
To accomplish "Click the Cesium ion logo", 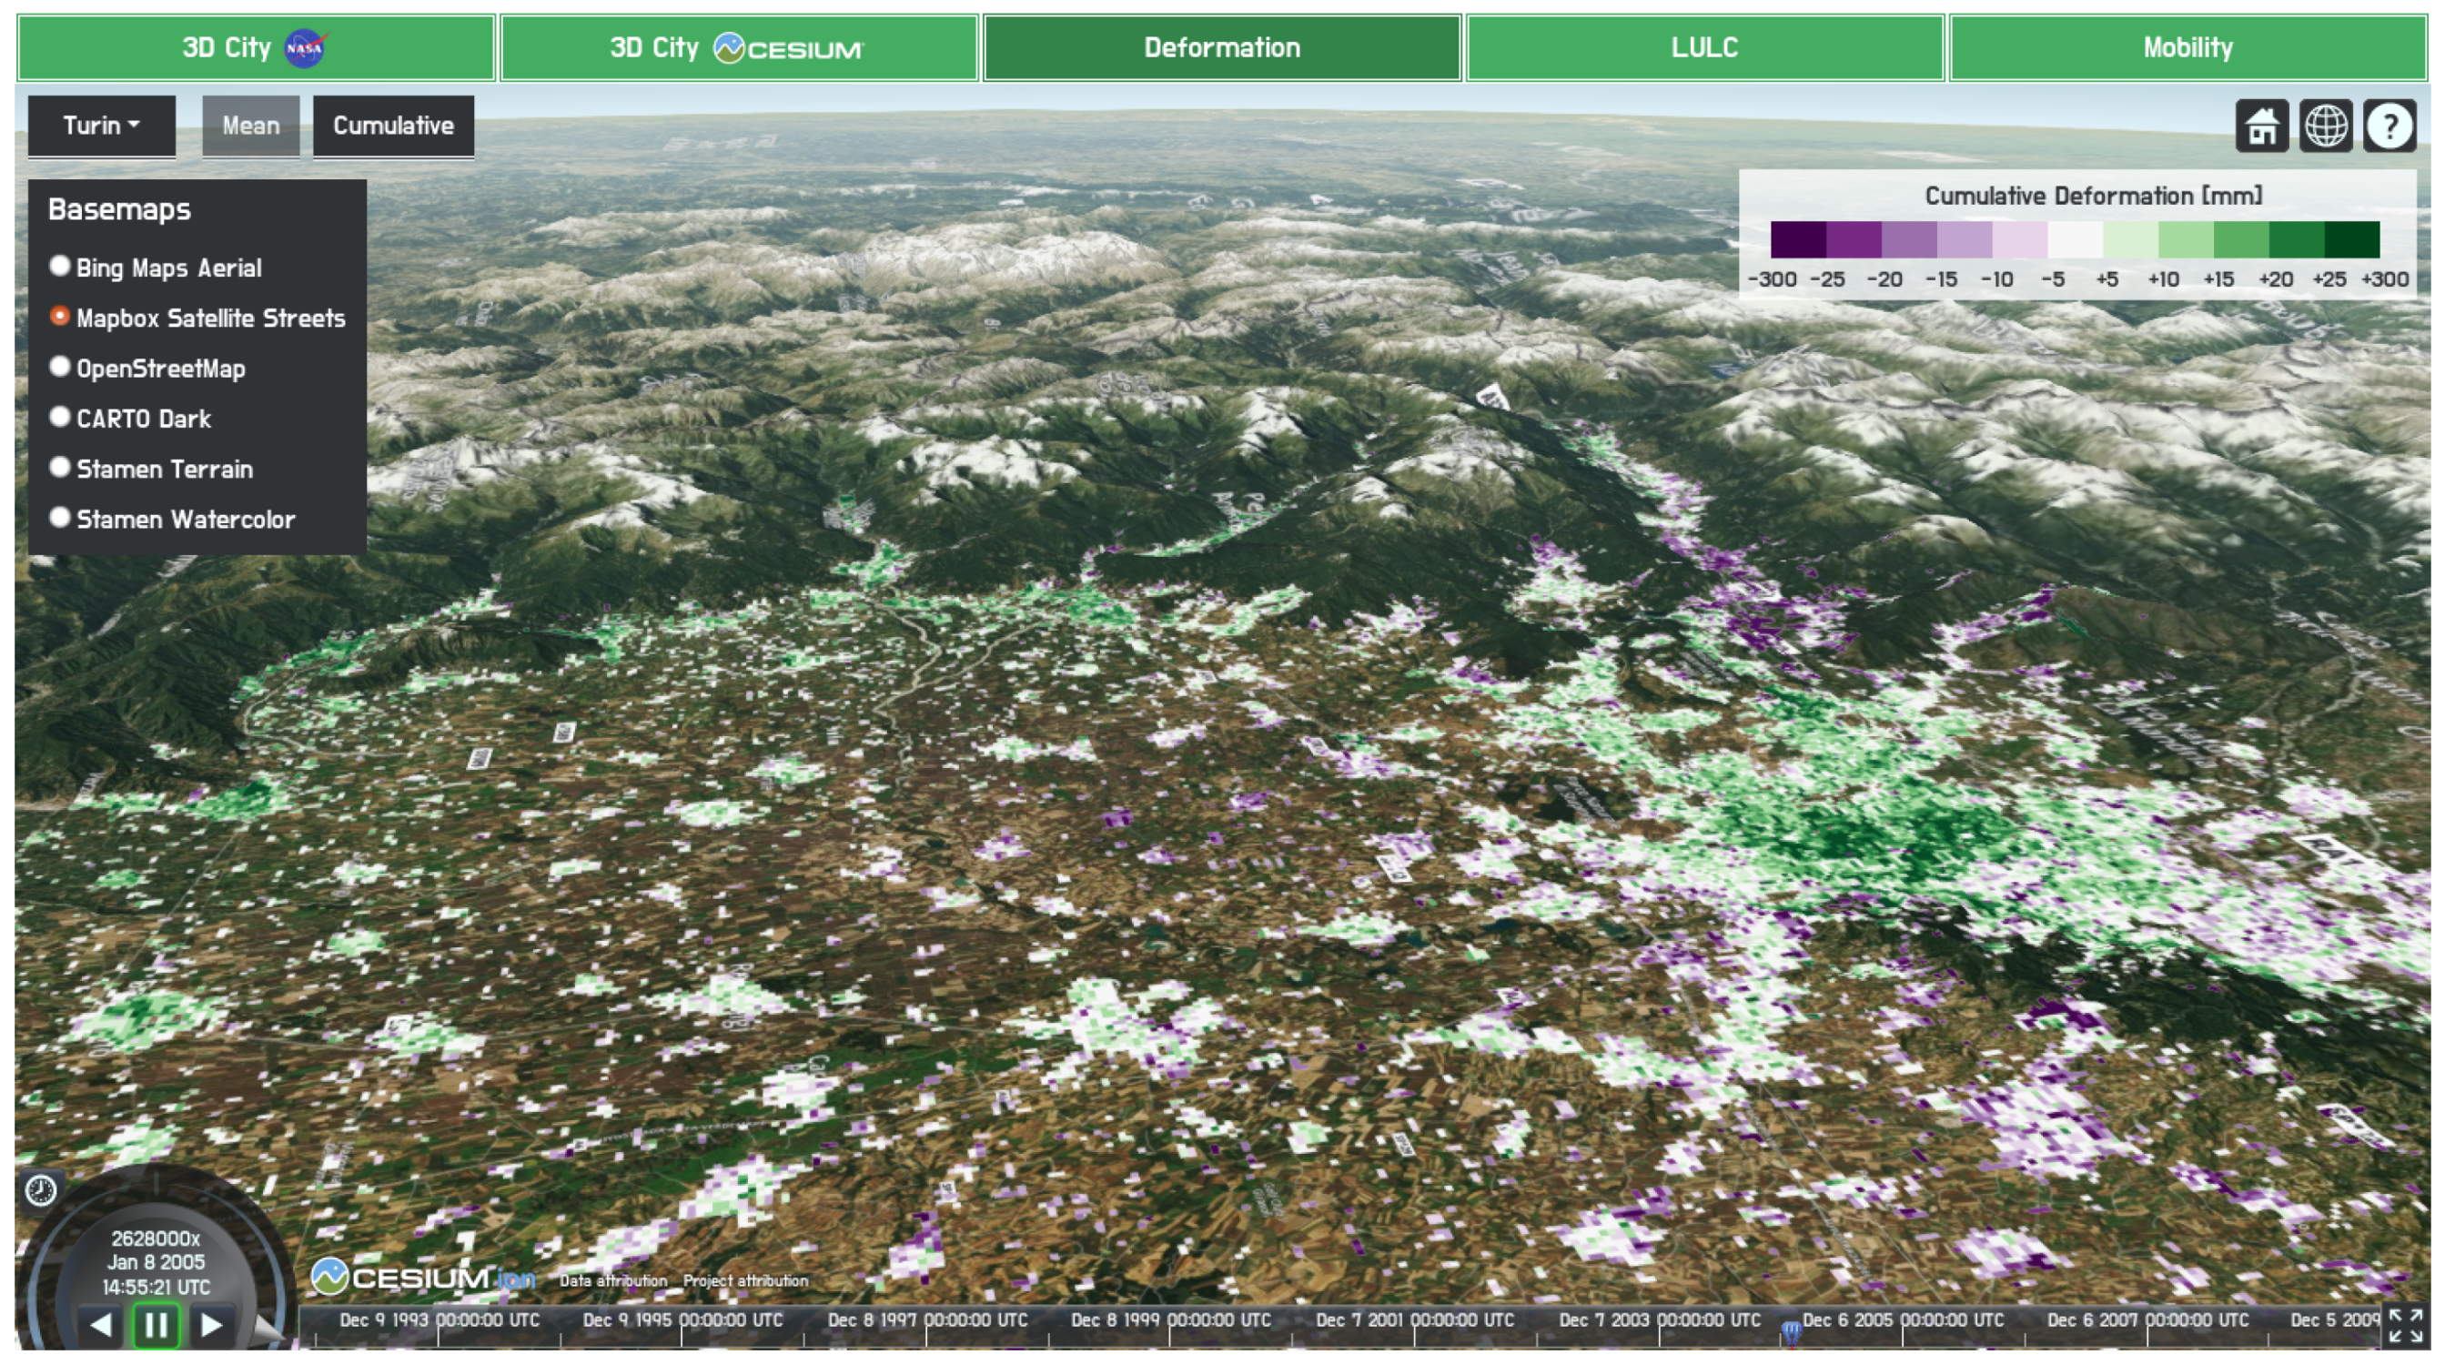I will [422, 1278].
